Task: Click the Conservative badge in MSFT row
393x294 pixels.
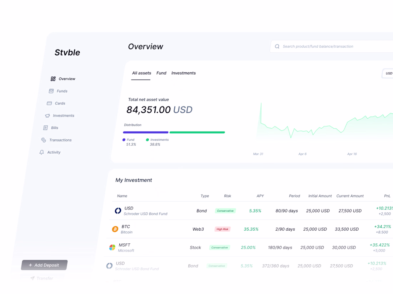Action: click(x=220, y=248)
